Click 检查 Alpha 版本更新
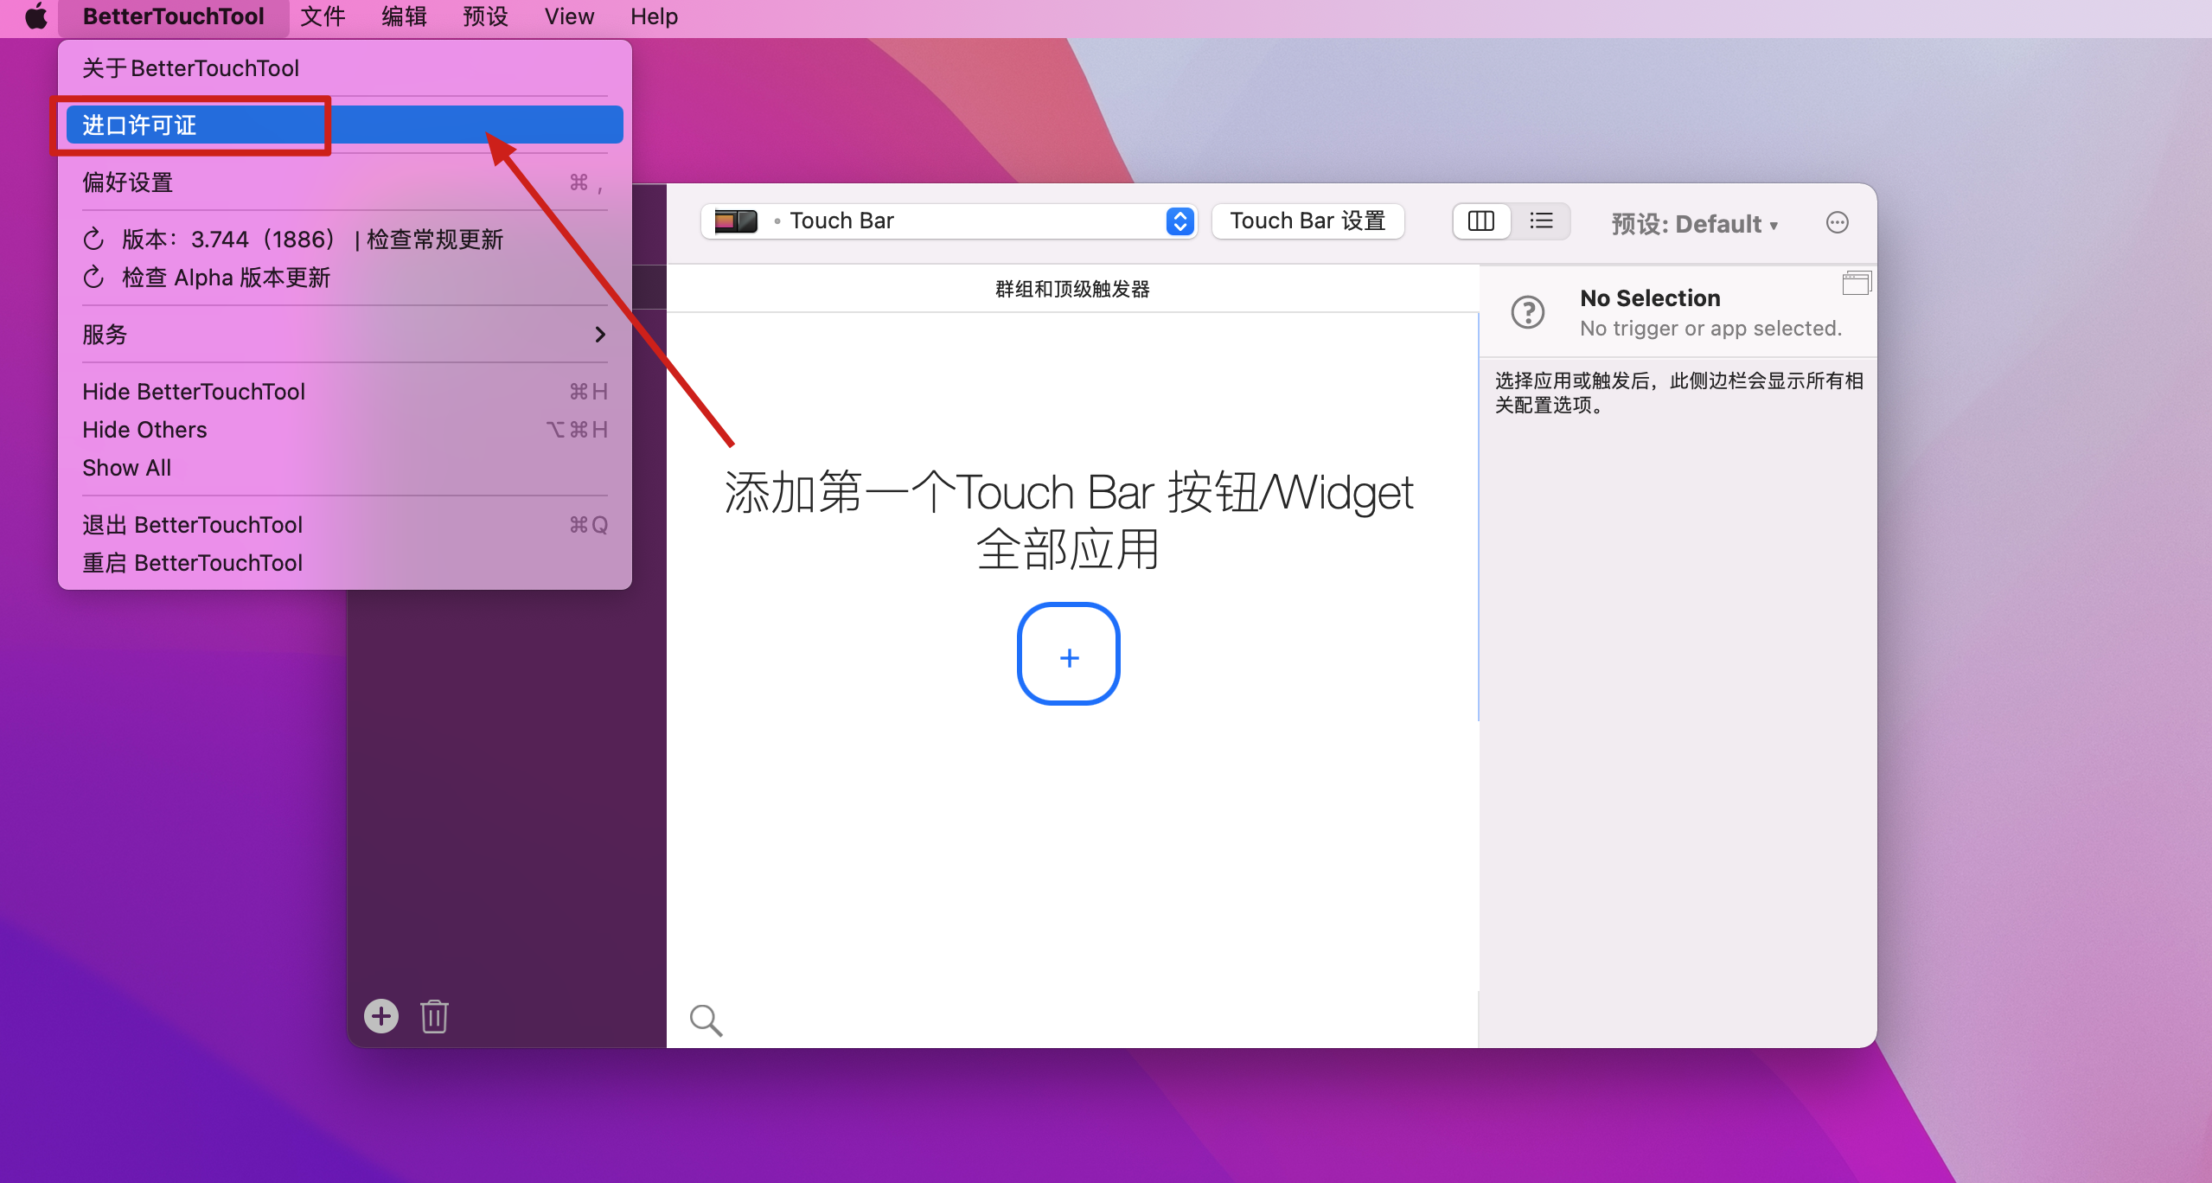The height and width of the screenshot is (1183, 2212). [x=225, y=278]
